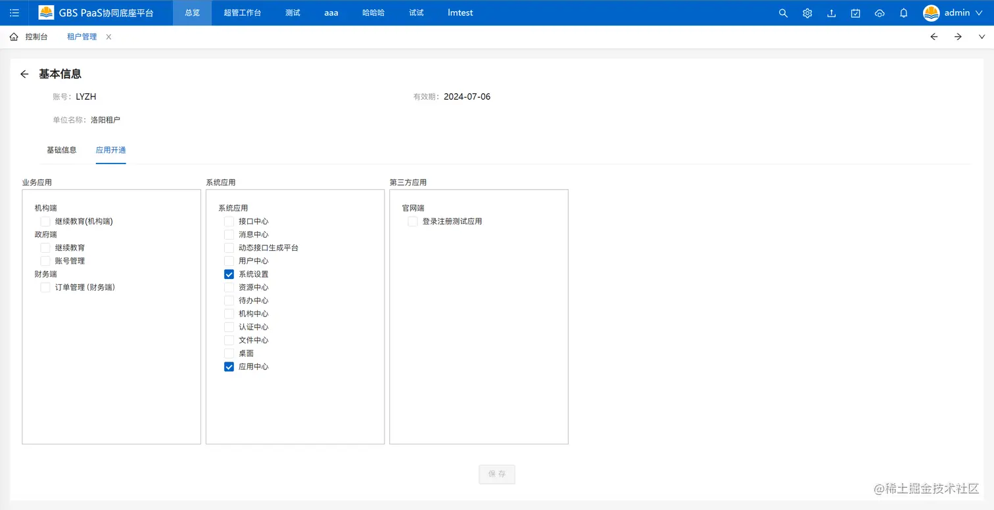
Task: Open 超管工作台 in the top navigation
Action: [x=242, y=13]
